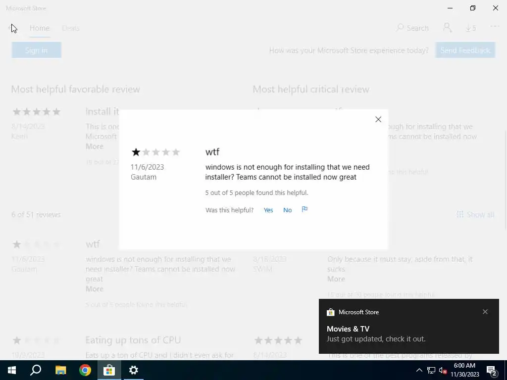Show hidden system tray icons
The height and width of the screenshot is (380, 507).
point(419,370)
